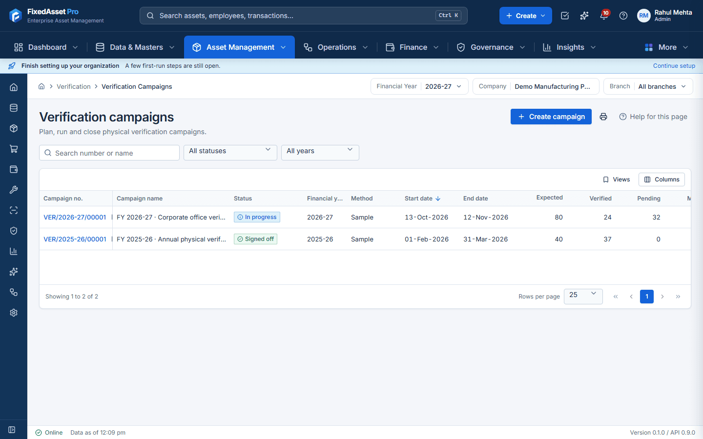Open the sidebar workflow nodes icon

point(14,292)
